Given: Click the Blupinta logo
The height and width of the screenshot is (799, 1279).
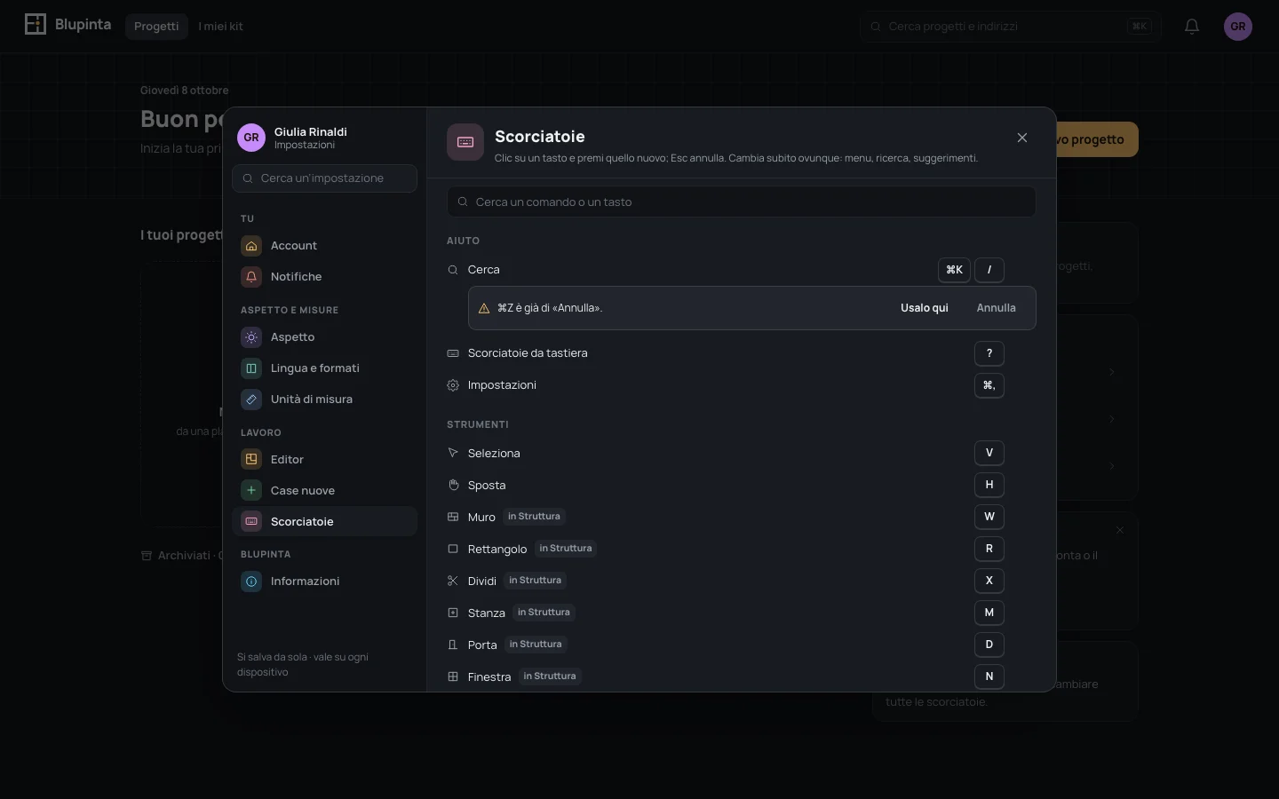Looking at the screenshot, I should tap(68, 24).
